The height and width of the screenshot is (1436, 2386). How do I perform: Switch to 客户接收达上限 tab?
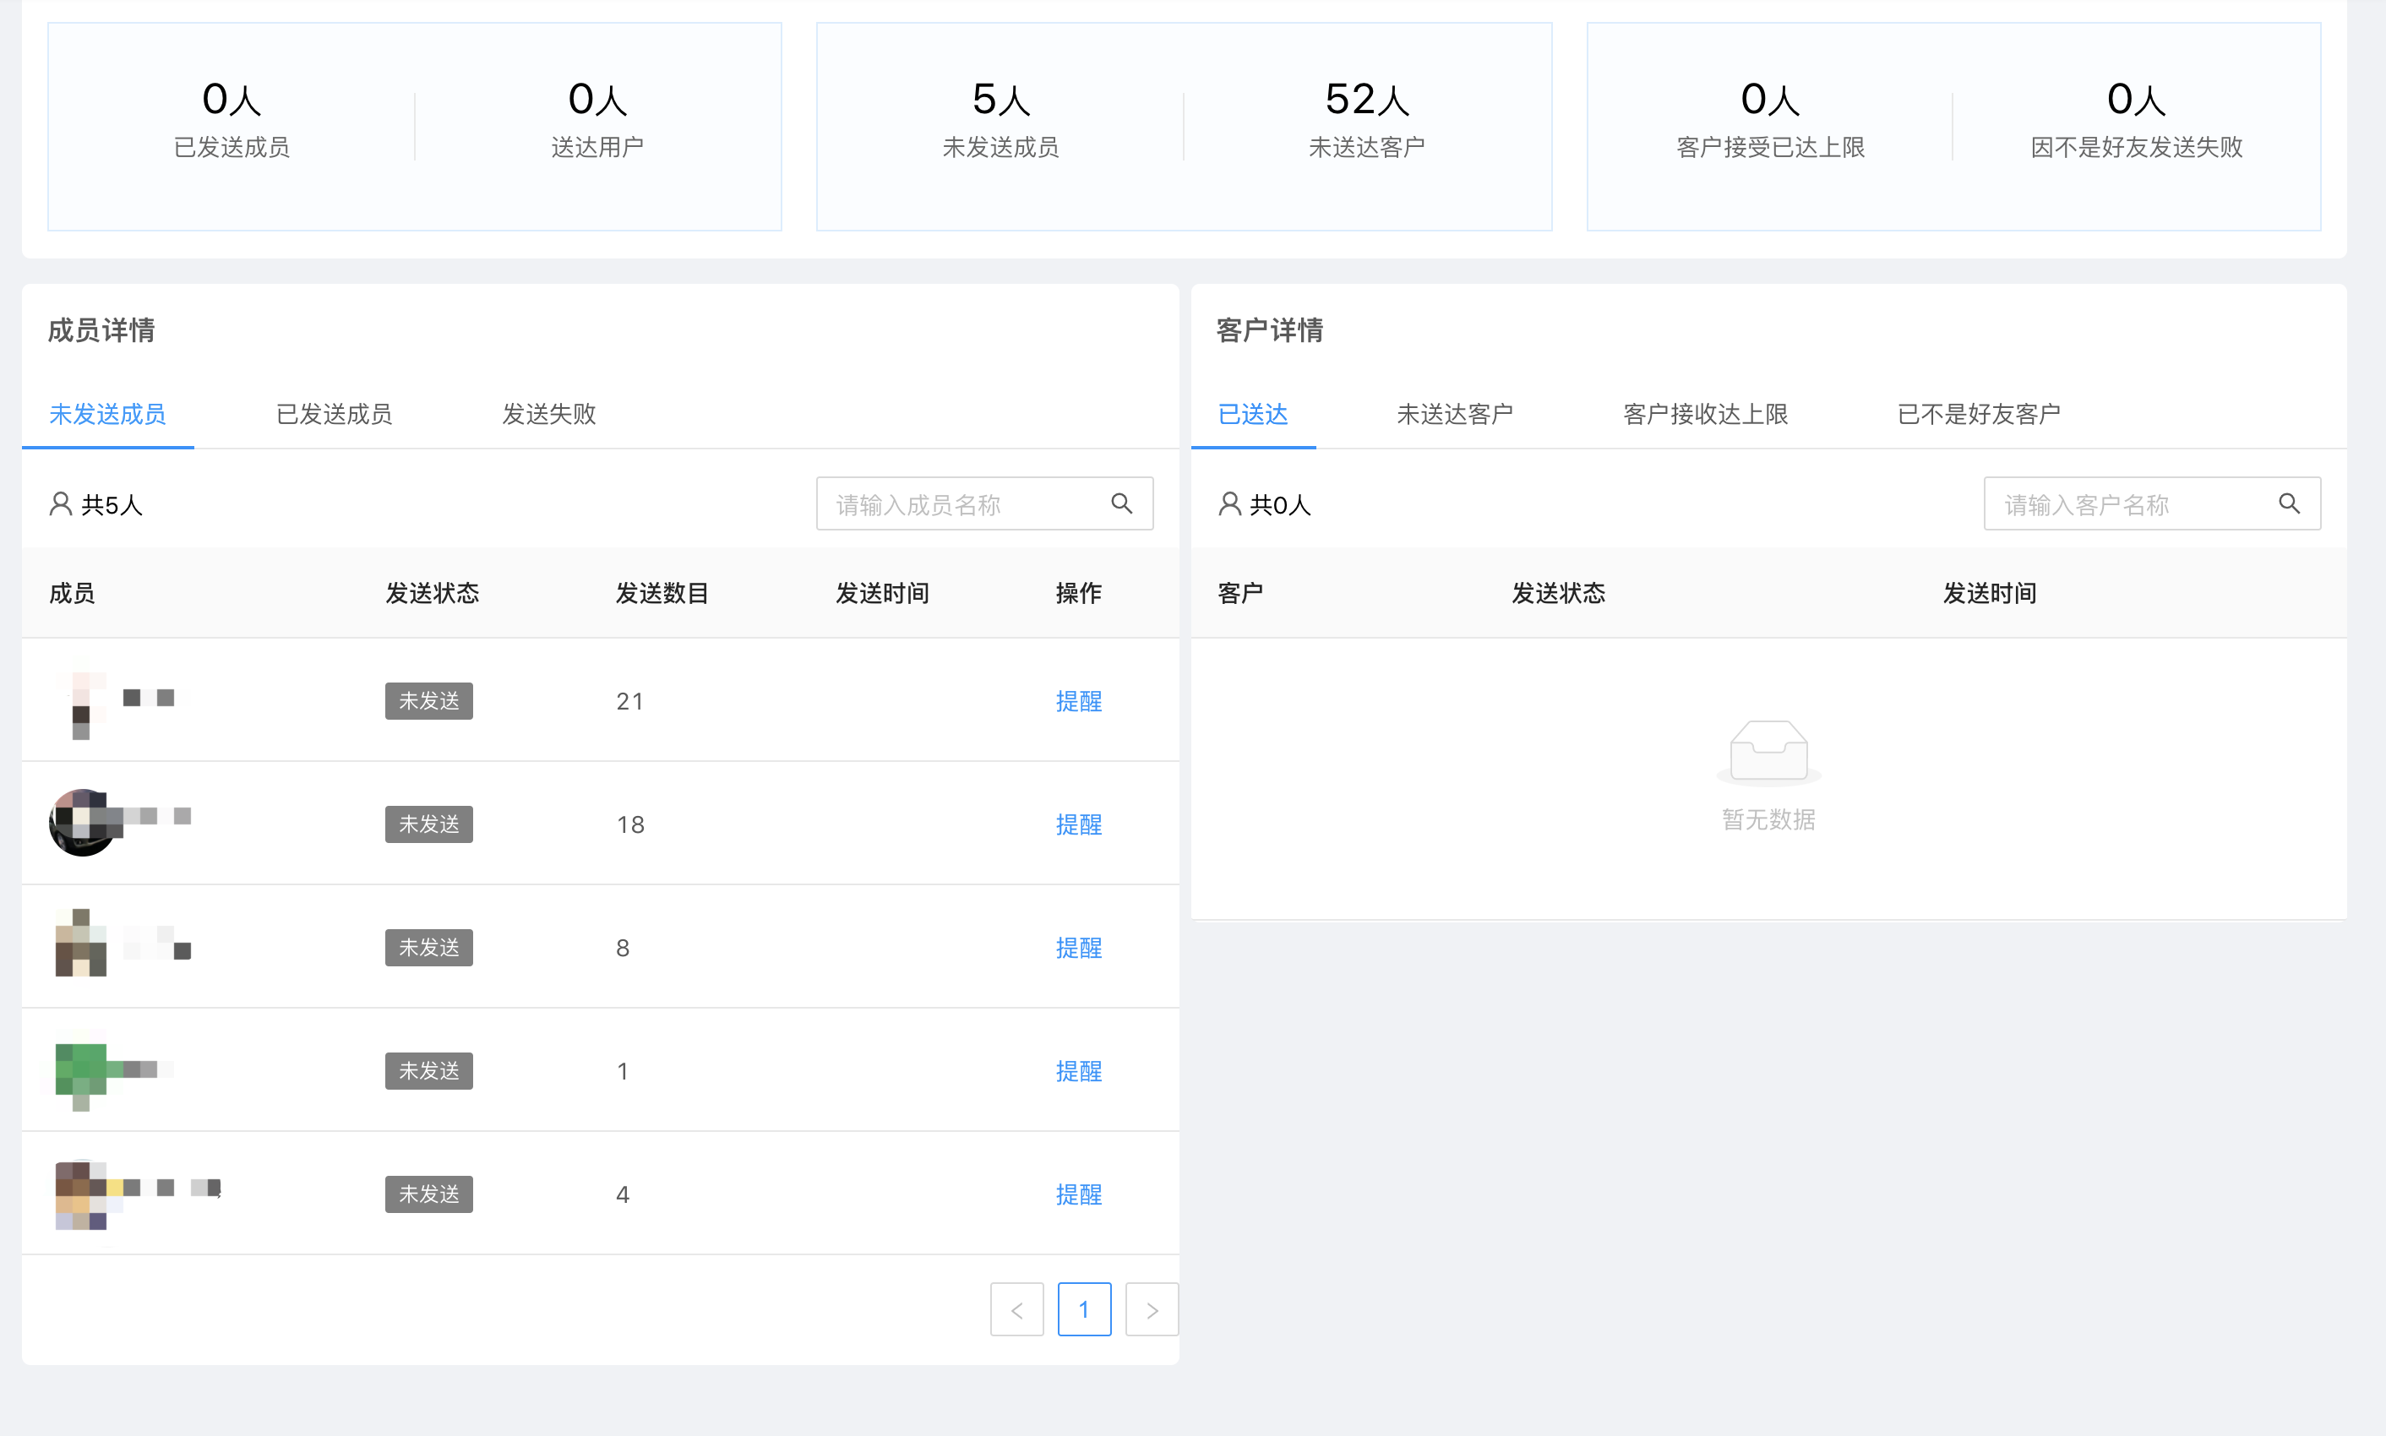tap(1705, 414)
